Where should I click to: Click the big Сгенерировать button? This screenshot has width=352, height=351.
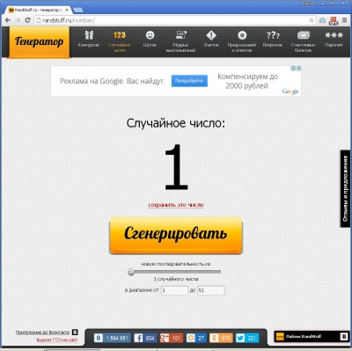click(176, 235)
